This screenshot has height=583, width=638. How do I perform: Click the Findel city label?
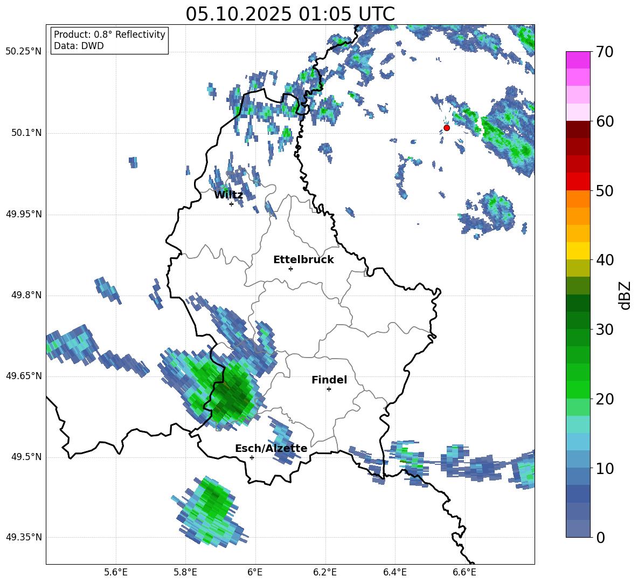[x=329, y=380]
